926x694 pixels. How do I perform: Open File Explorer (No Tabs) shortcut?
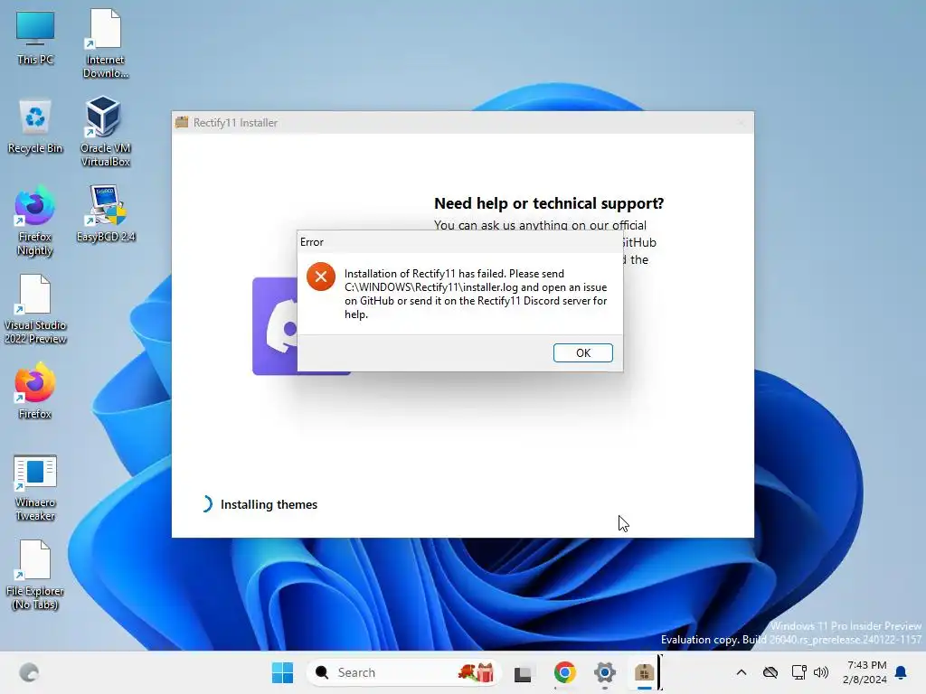pos(35,576)
